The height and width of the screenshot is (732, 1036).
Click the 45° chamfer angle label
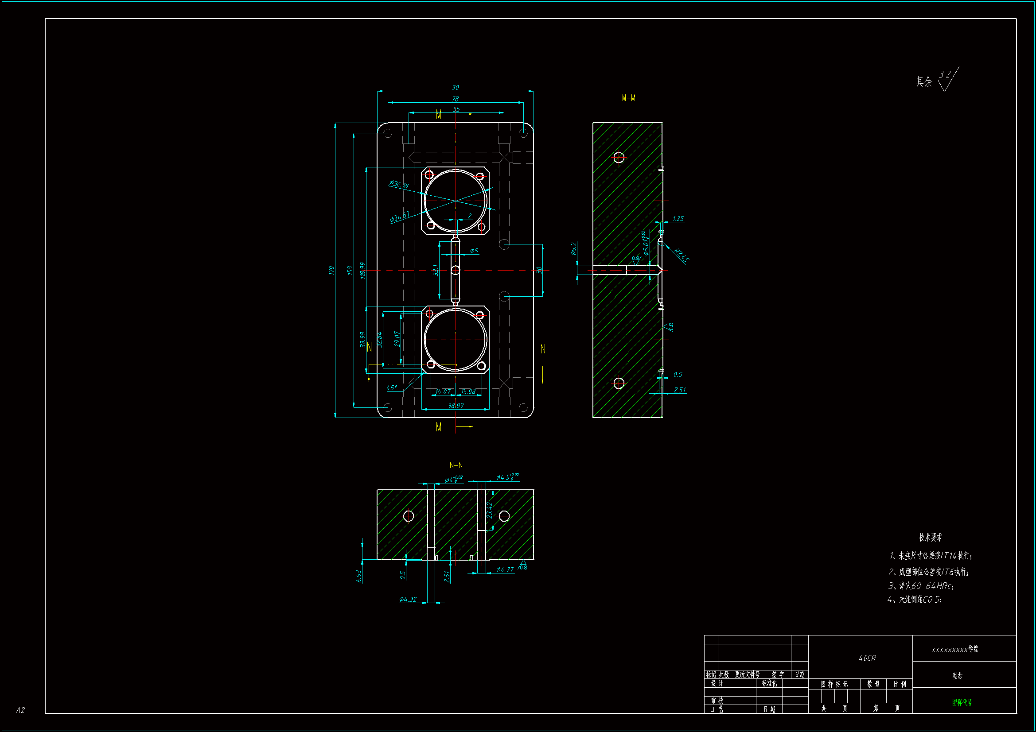tap(392, 388)
